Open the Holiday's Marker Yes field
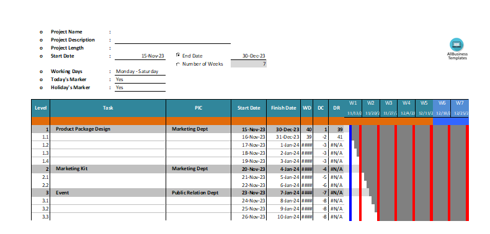Viewport: 490px width, 234px height. tap(140, 88)
